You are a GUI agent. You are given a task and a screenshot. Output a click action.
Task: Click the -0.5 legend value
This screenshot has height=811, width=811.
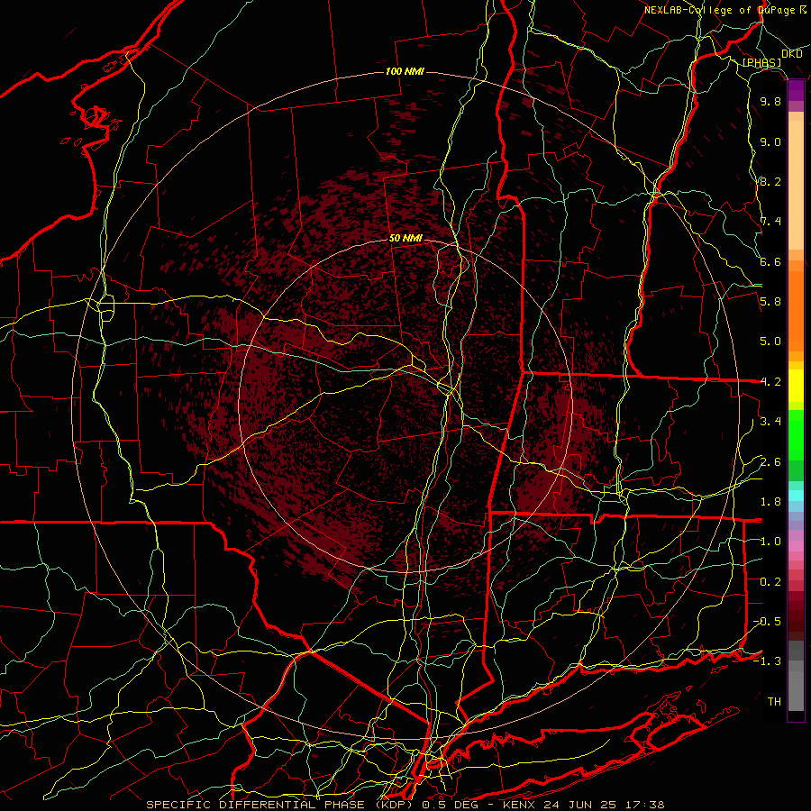click(x=768, y=622)
